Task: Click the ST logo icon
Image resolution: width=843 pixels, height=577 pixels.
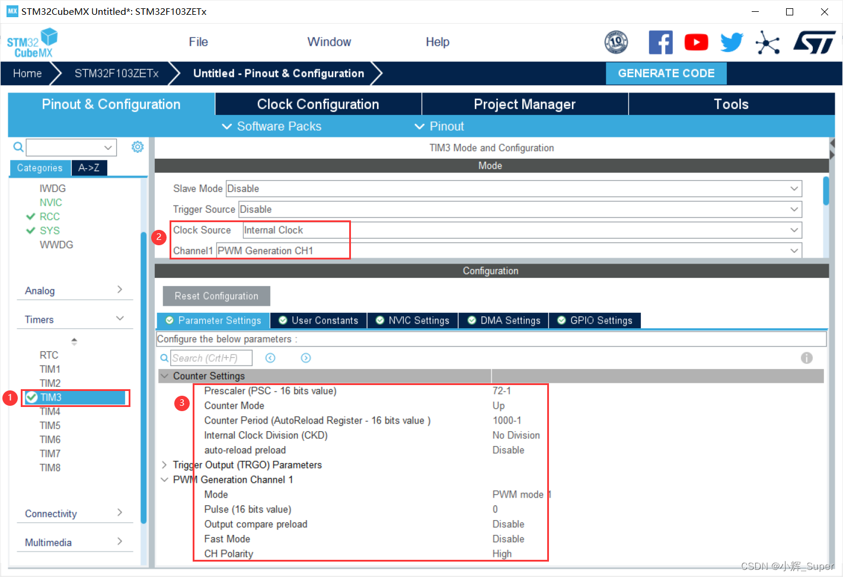Action: 815,43
